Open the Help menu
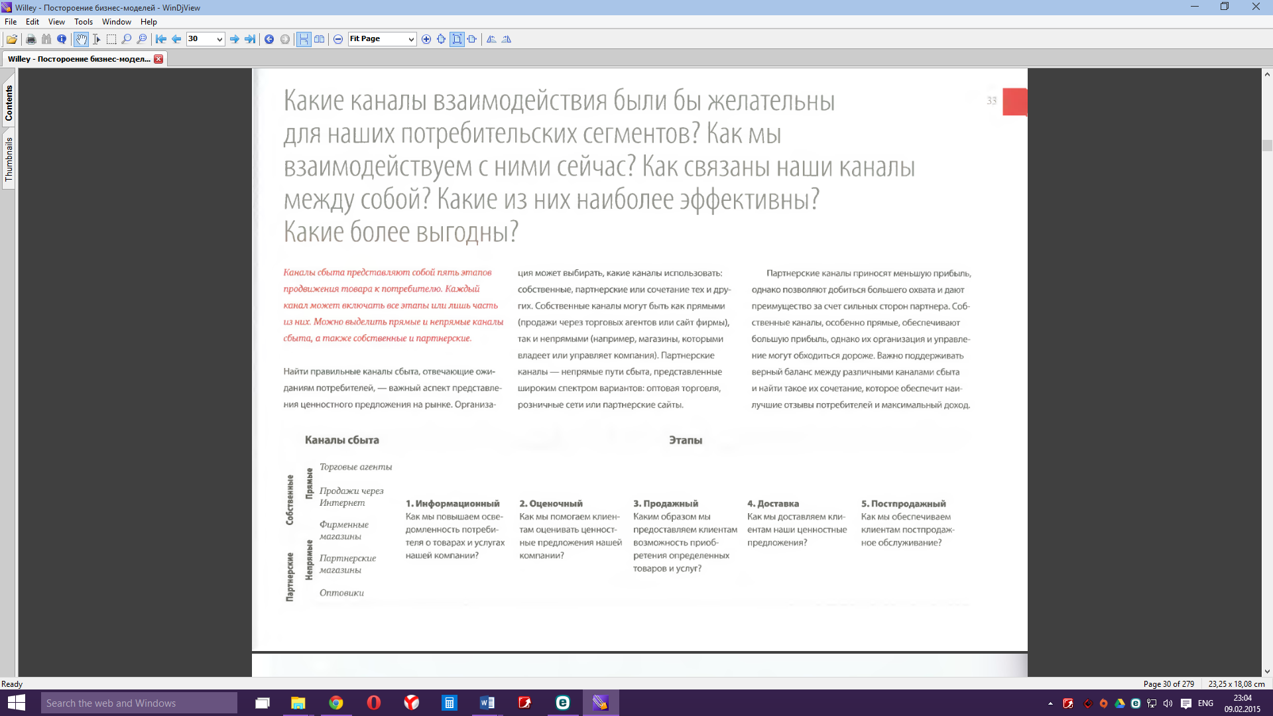 click(149, 22)
